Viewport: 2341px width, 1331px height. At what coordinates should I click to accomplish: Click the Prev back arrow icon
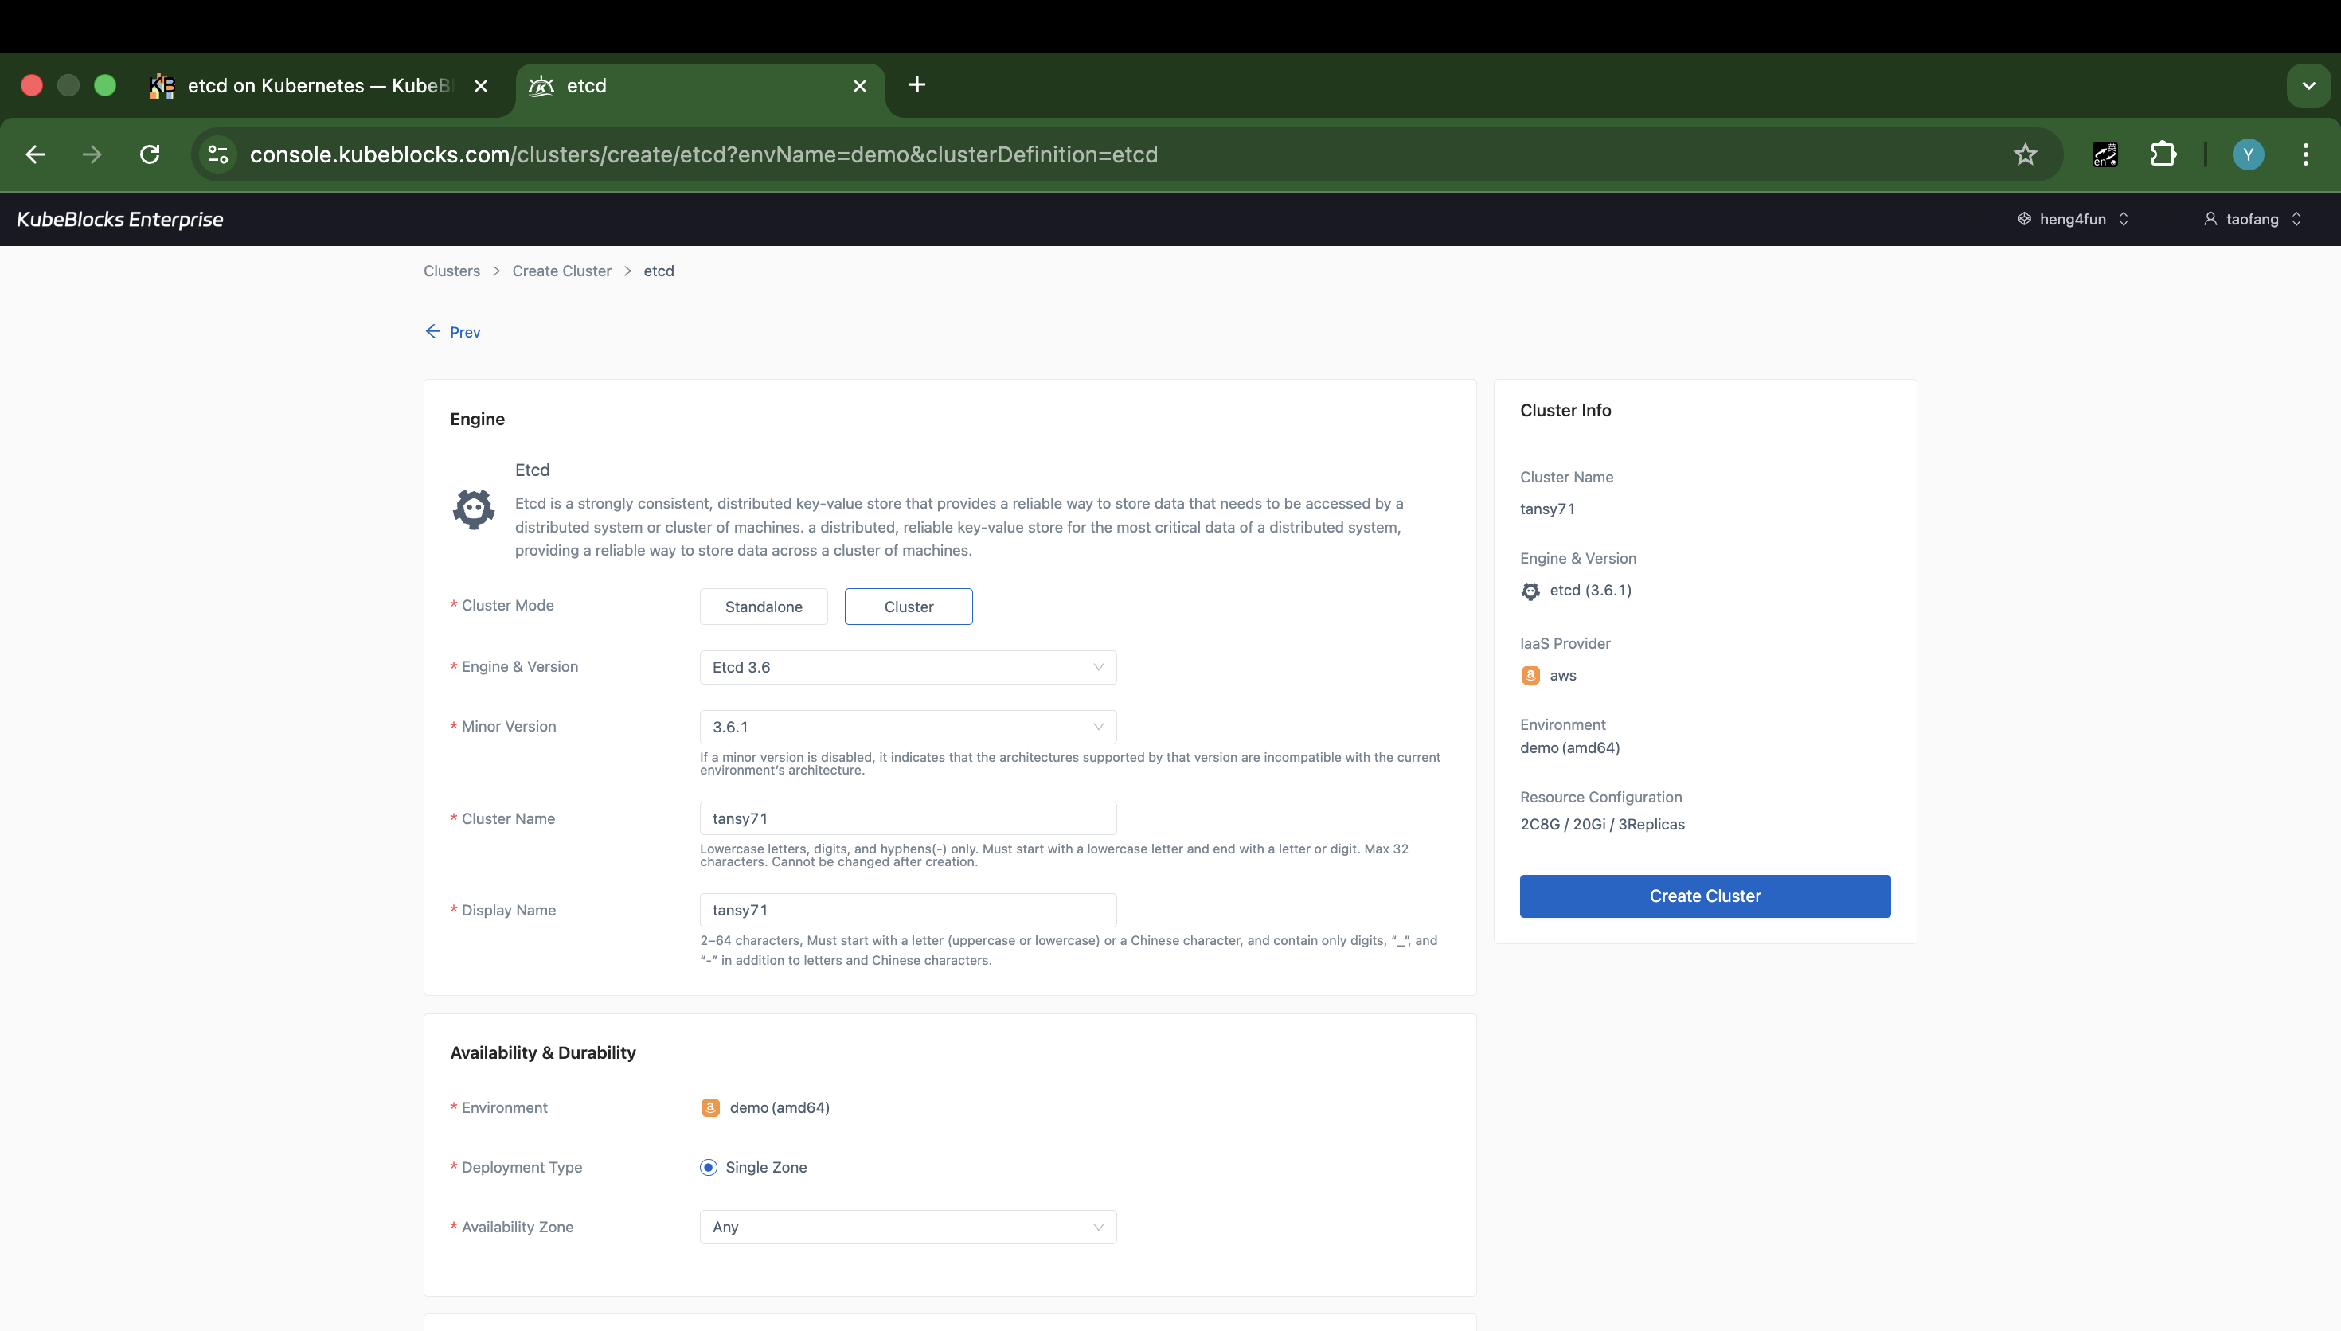pos(432,331)
